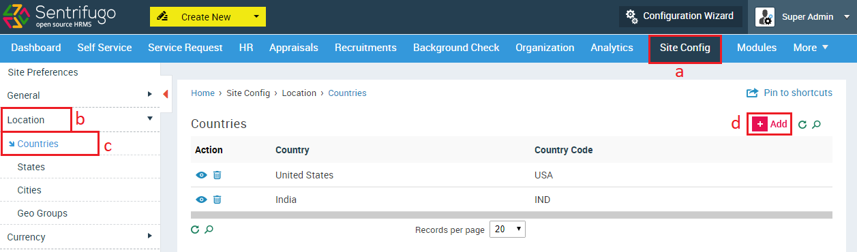The width and height of the screenshot is (857, 252).
Task: Open the Analytics menu
Action: (612, 48)
